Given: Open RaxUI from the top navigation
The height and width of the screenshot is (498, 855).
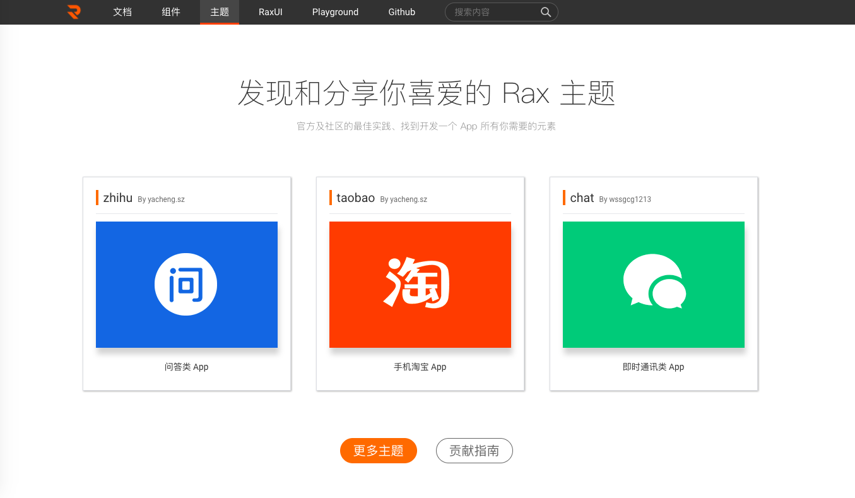Looking at the screenshot, I should pos(271,12).
